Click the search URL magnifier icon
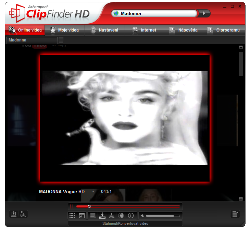This screenshot has width=250, height=233. 23,214
